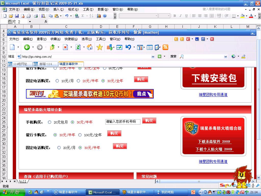Screen dimensions: 261x196
Task: Click Maxthon green Back arrow
Action: [27, 47]
